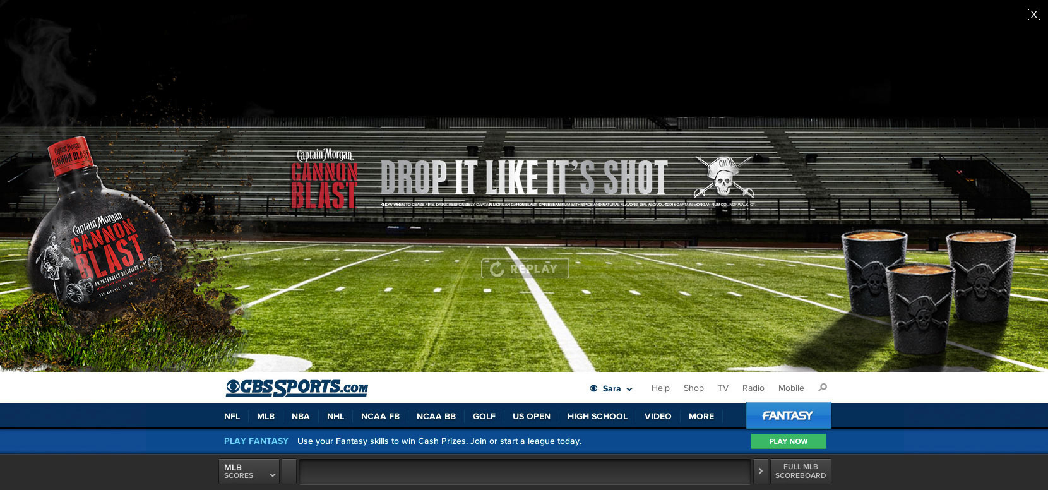
Task: Go to the NFL section
Action: (x=232, y=416)
